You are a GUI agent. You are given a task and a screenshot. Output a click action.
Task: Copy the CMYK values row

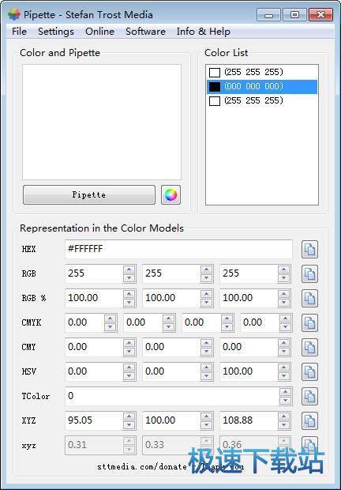(309, 322)
